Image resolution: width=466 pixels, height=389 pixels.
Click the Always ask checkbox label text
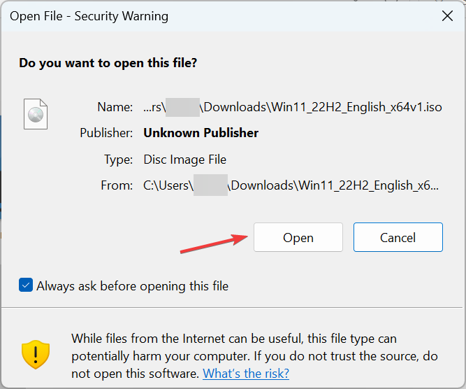(x=132, y=285)
